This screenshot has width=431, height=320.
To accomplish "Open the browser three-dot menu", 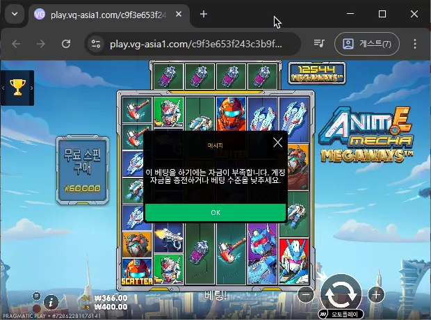I will 415,44.
